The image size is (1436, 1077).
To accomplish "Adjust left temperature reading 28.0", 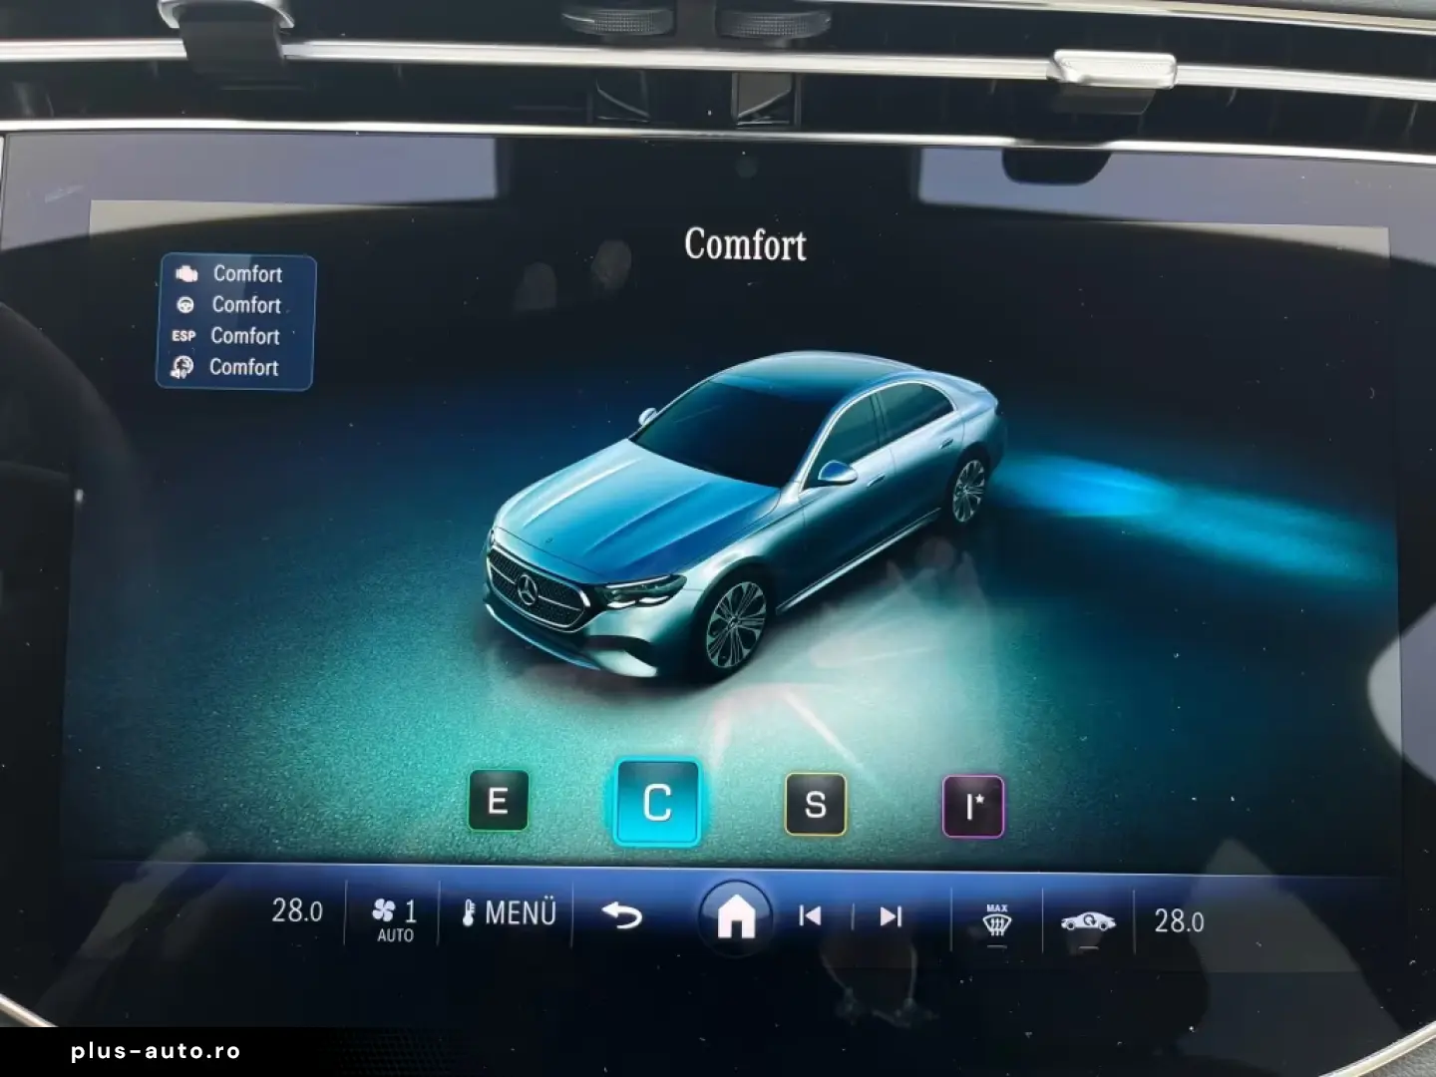I will 298,909.
